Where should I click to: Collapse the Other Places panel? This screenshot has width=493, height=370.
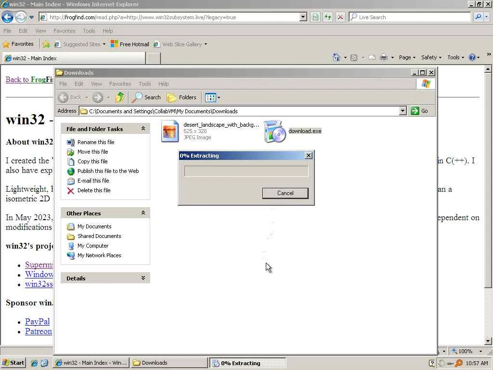143,212
